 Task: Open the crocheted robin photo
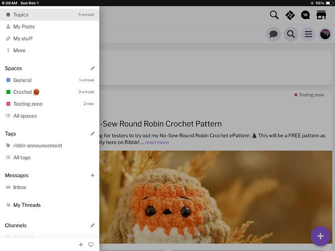tap(216, 197)
